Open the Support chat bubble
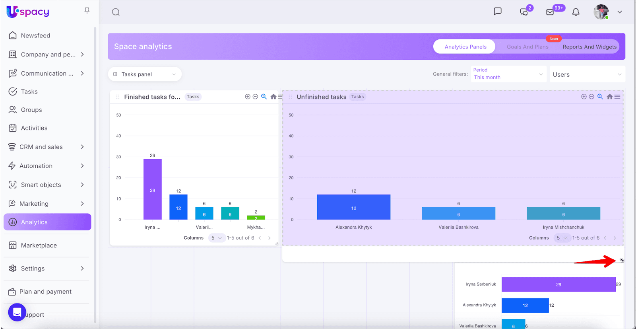This screenshot has width=636, height=329. coord(17,313)
